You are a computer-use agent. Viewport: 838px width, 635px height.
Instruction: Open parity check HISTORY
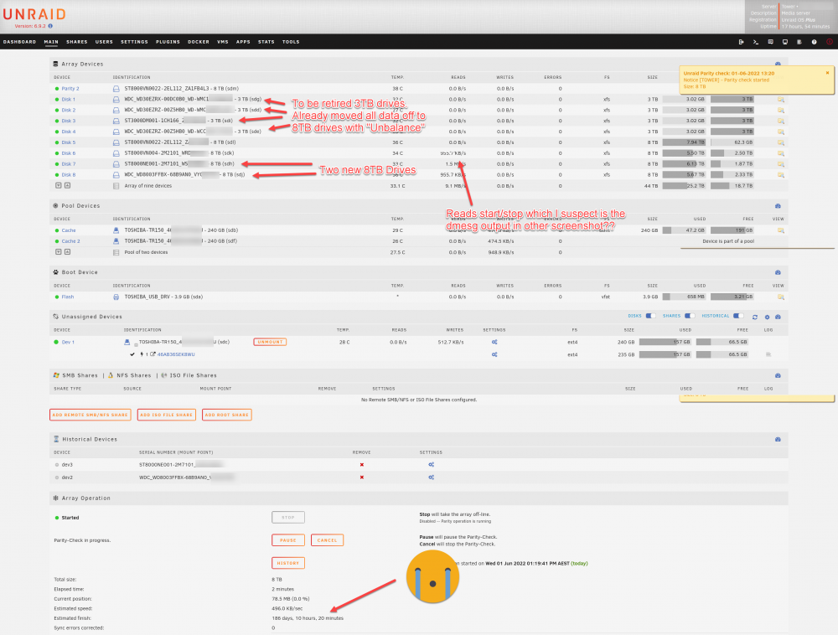(288, 563)
